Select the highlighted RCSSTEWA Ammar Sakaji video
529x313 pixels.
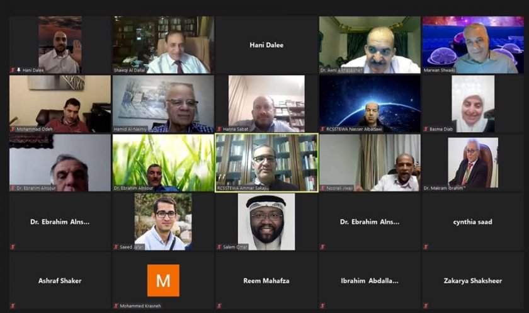click(x=266, y=162)
